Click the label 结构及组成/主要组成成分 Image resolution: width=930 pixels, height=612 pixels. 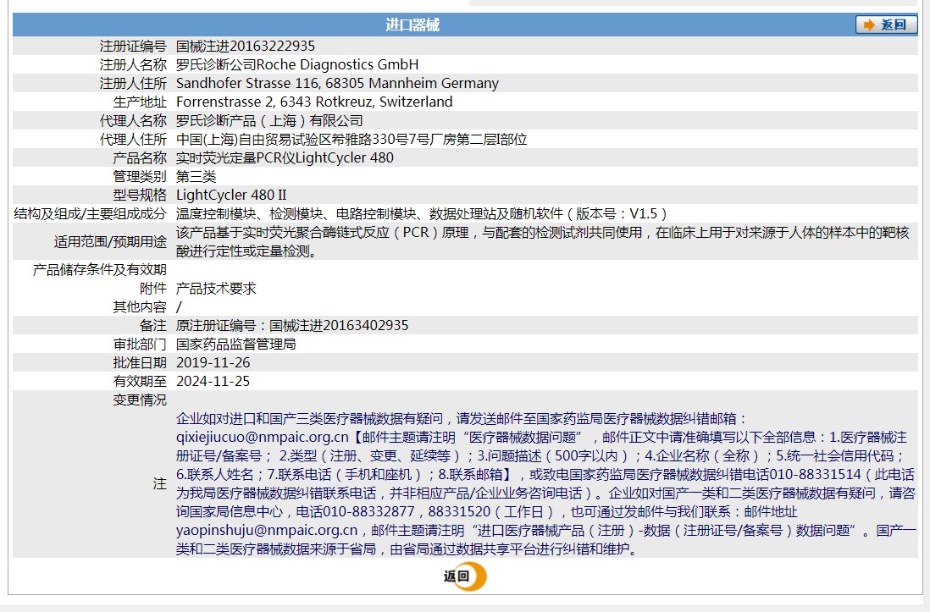[x=90, y=213]
